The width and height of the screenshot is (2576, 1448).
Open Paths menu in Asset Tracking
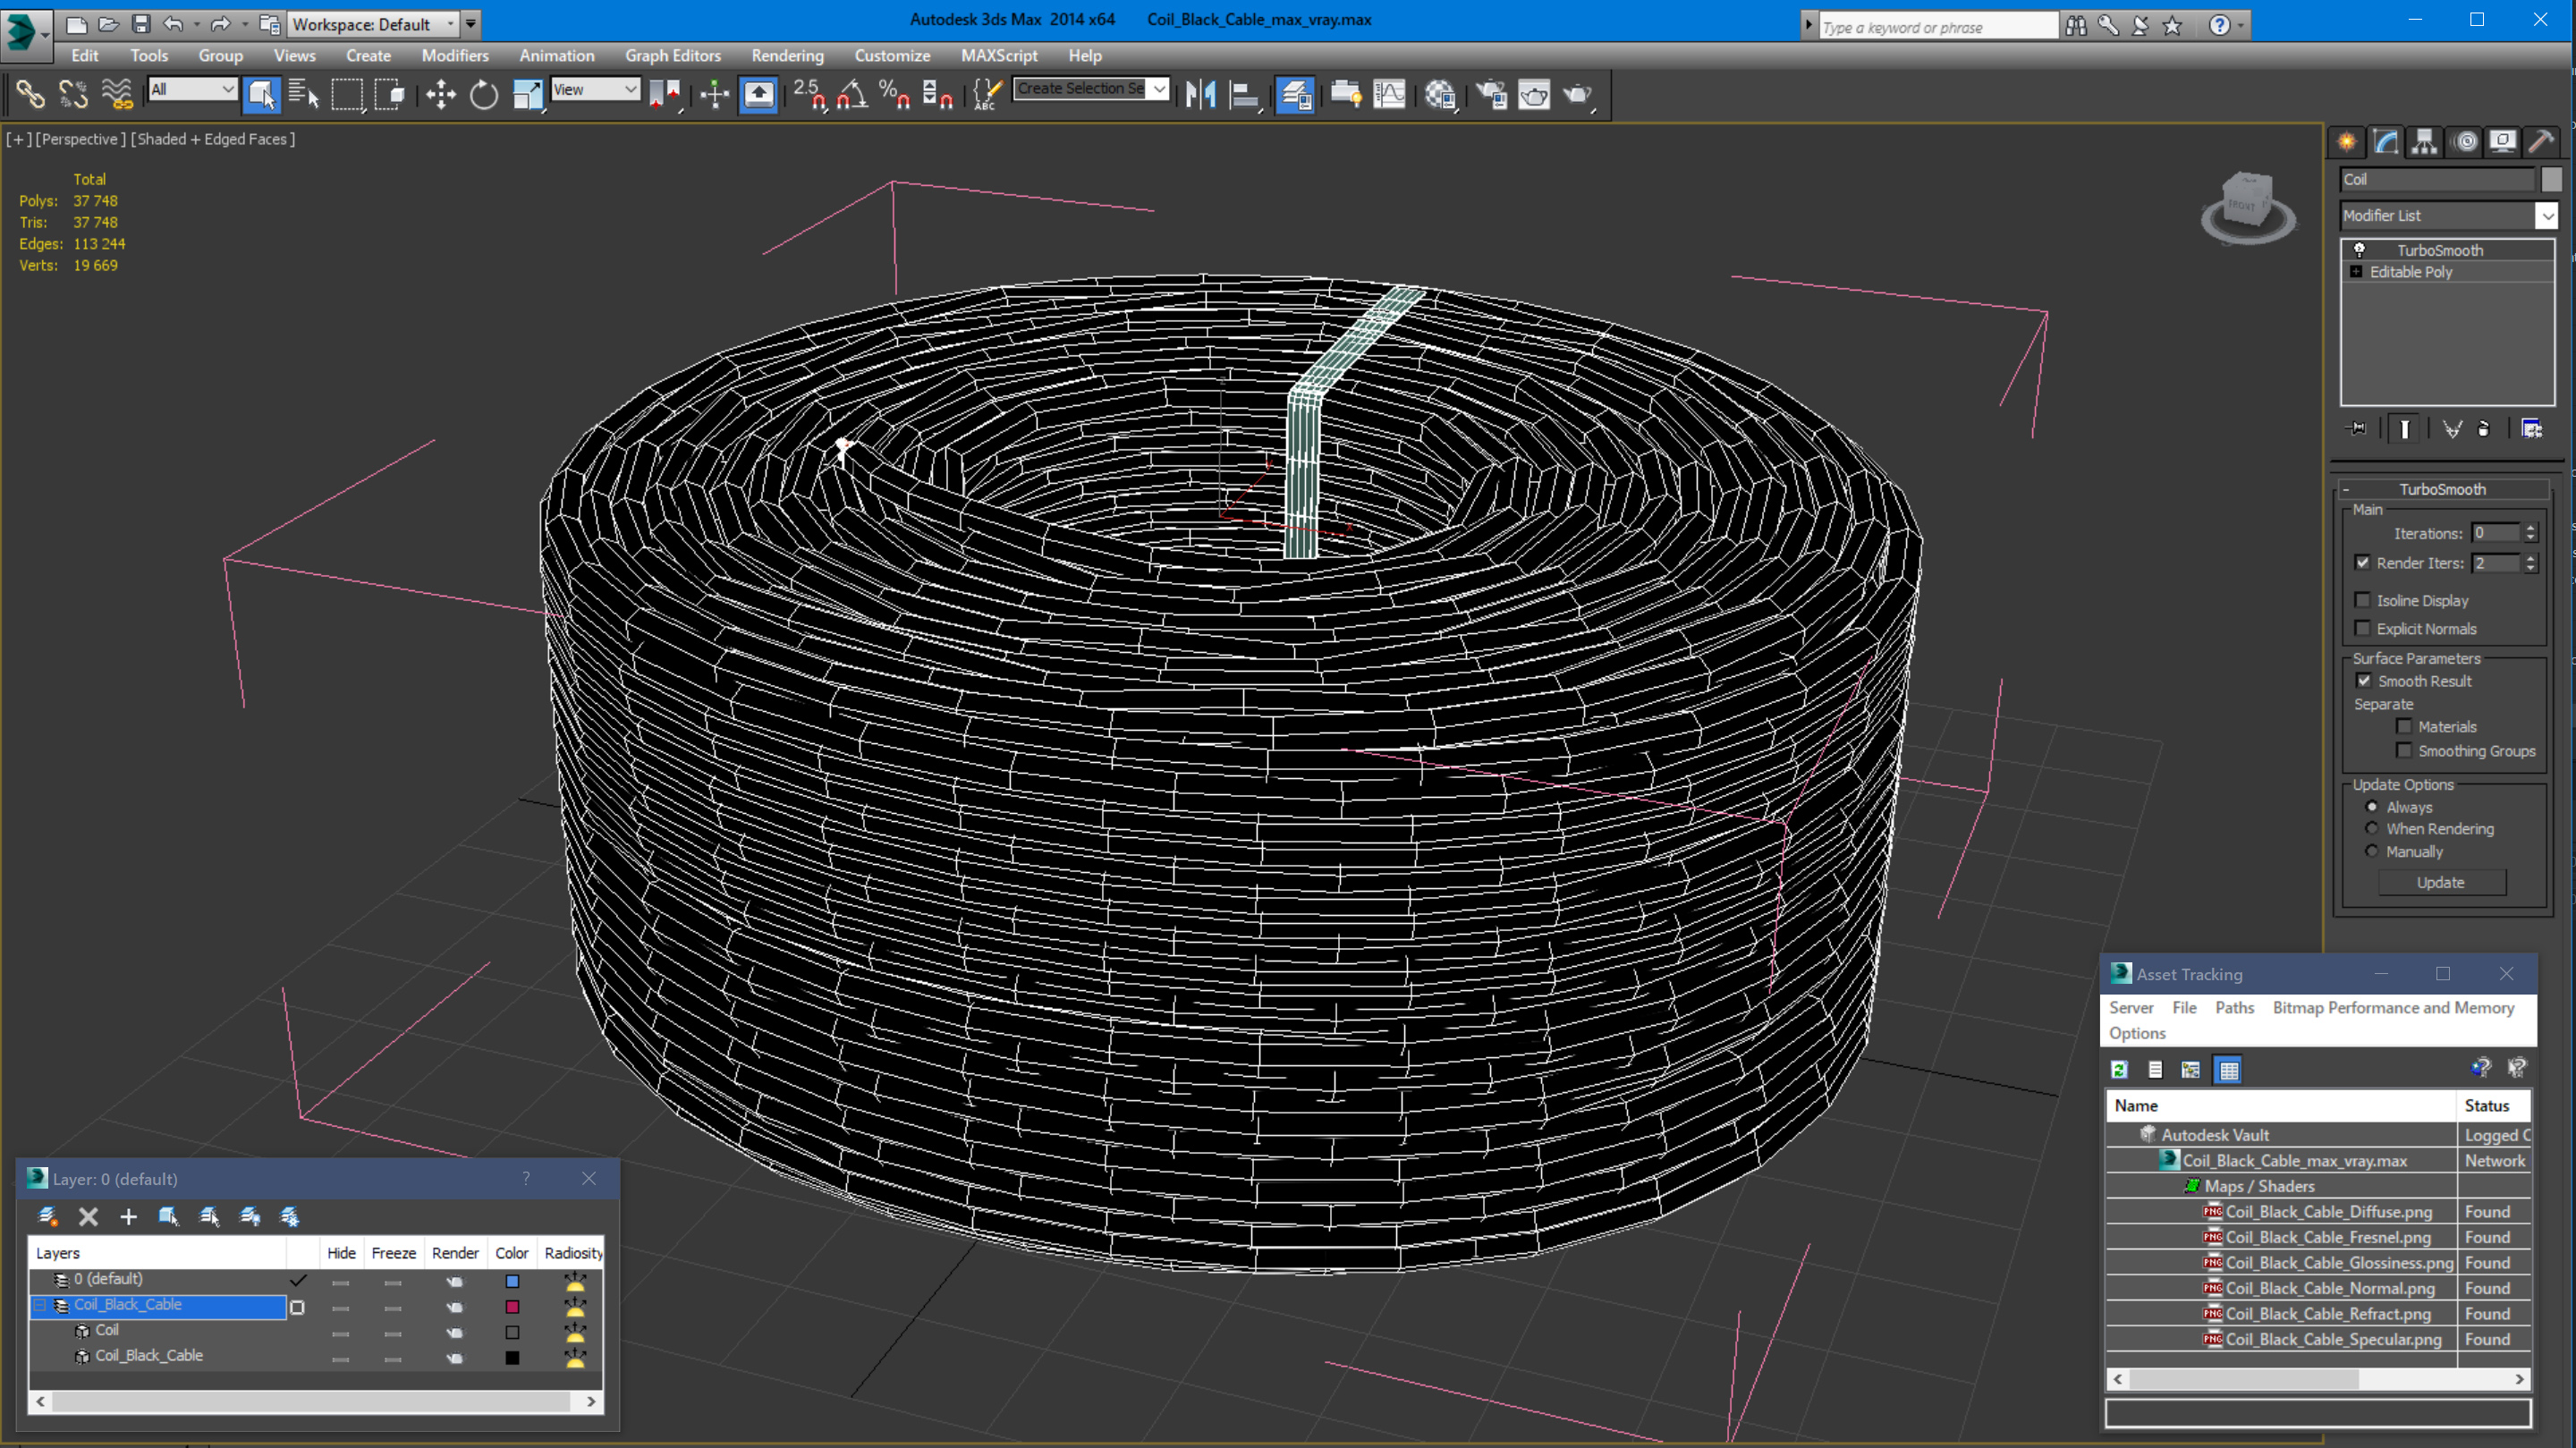pyautogui.click(x=2234, y=1007)
